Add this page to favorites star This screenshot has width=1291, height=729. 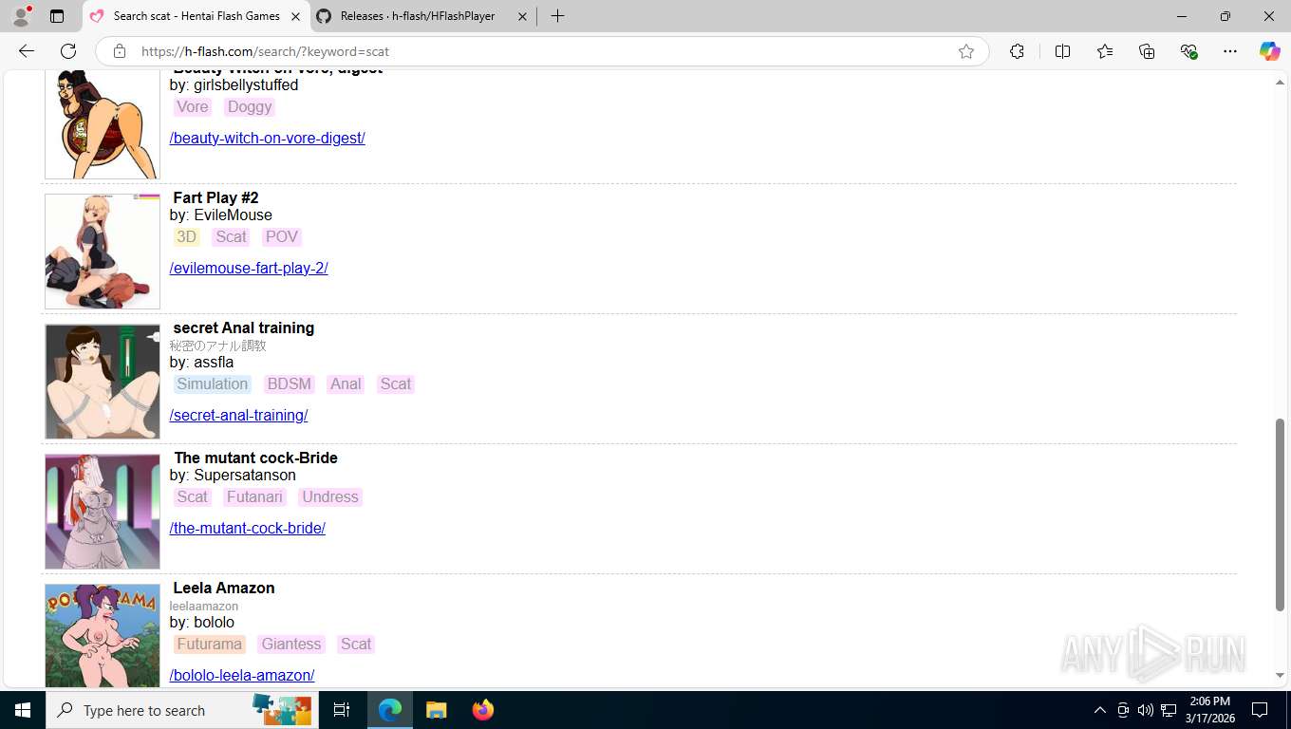click(966, 51)
